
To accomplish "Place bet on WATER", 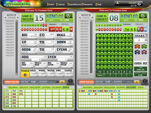I will tap(51, 73).
